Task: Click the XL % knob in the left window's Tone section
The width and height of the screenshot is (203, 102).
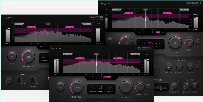Action: coord(9,82)
